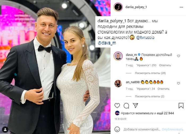Share post with paper plane icon

135,105
